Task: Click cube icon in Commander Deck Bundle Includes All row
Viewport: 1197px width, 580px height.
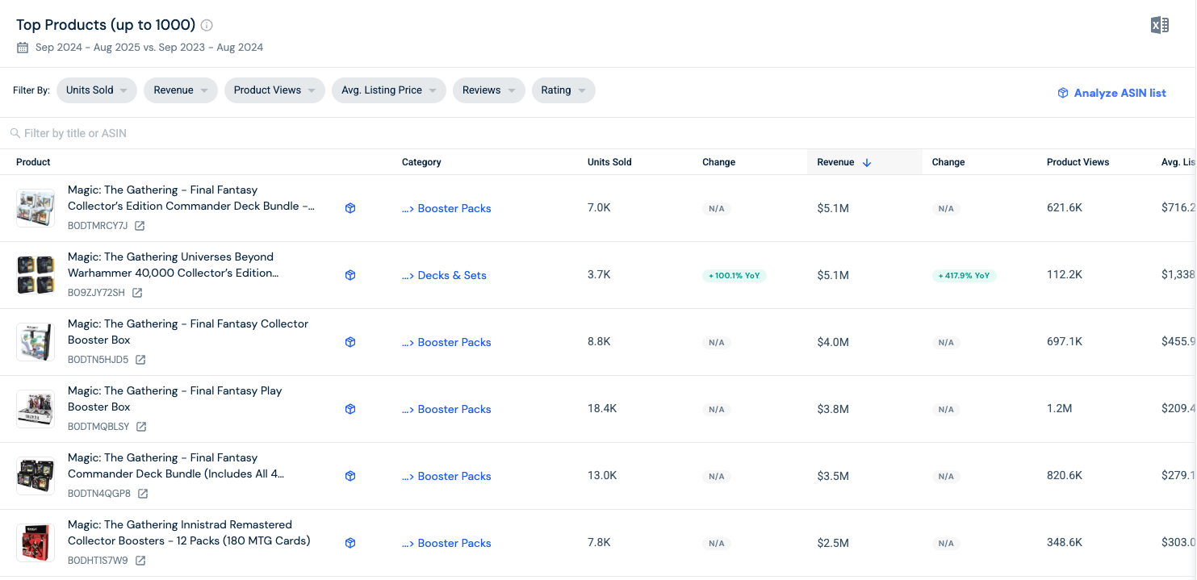Action: [350, 476]
